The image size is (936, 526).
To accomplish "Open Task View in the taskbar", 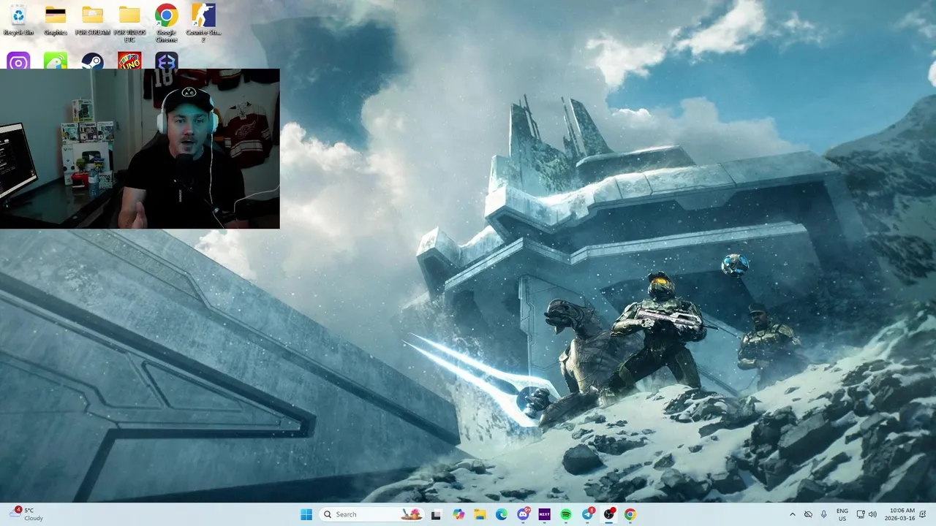I will coord(436,514).
